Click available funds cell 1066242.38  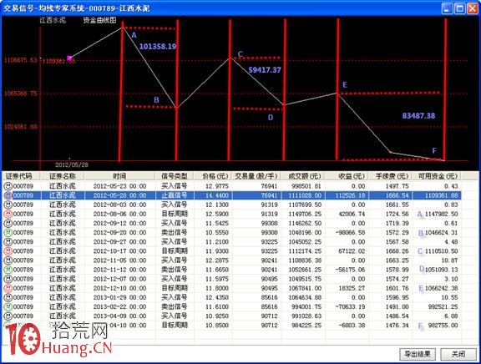(441, 288)
